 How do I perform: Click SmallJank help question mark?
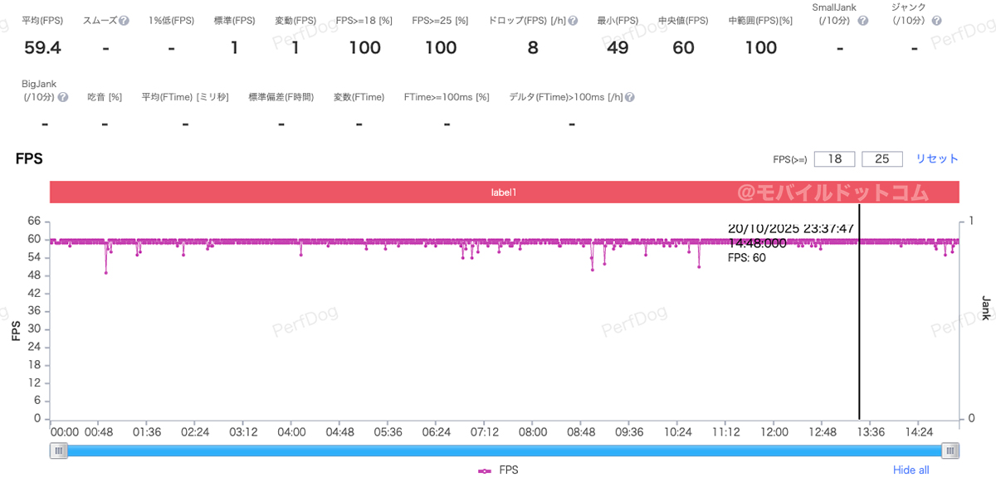(863, 21)
